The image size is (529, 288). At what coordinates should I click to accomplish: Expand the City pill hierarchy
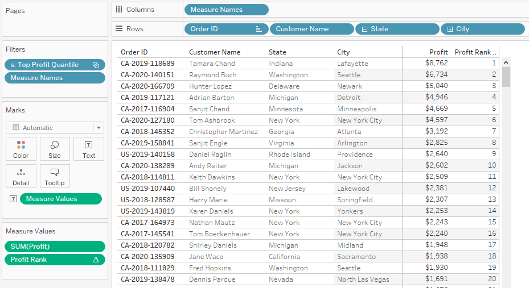point(450,30)
